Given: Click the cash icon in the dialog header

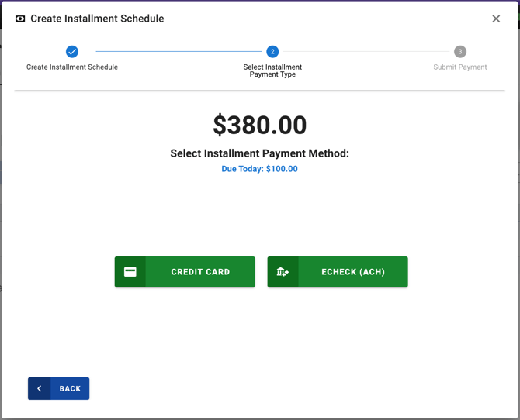Looking at the screenshot, I should pos(20,19).
